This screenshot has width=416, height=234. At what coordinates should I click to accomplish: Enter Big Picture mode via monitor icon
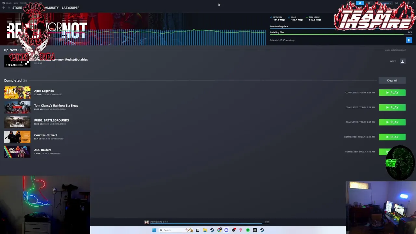tap(396, 3)
